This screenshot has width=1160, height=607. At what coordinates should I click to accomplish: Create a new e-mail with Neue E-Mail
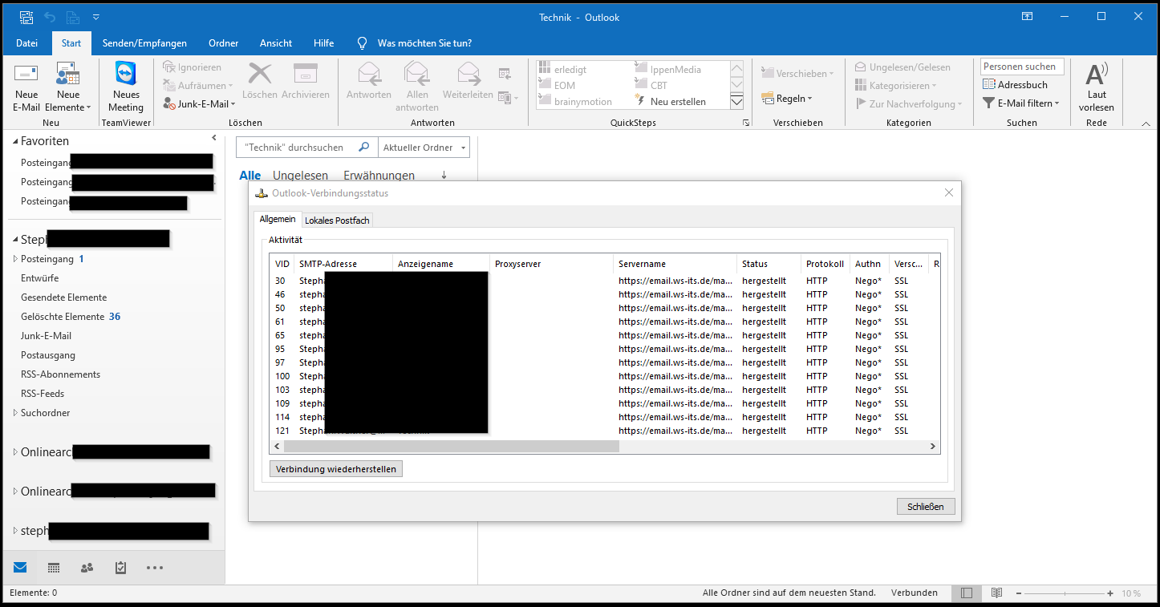pos(26,88)
